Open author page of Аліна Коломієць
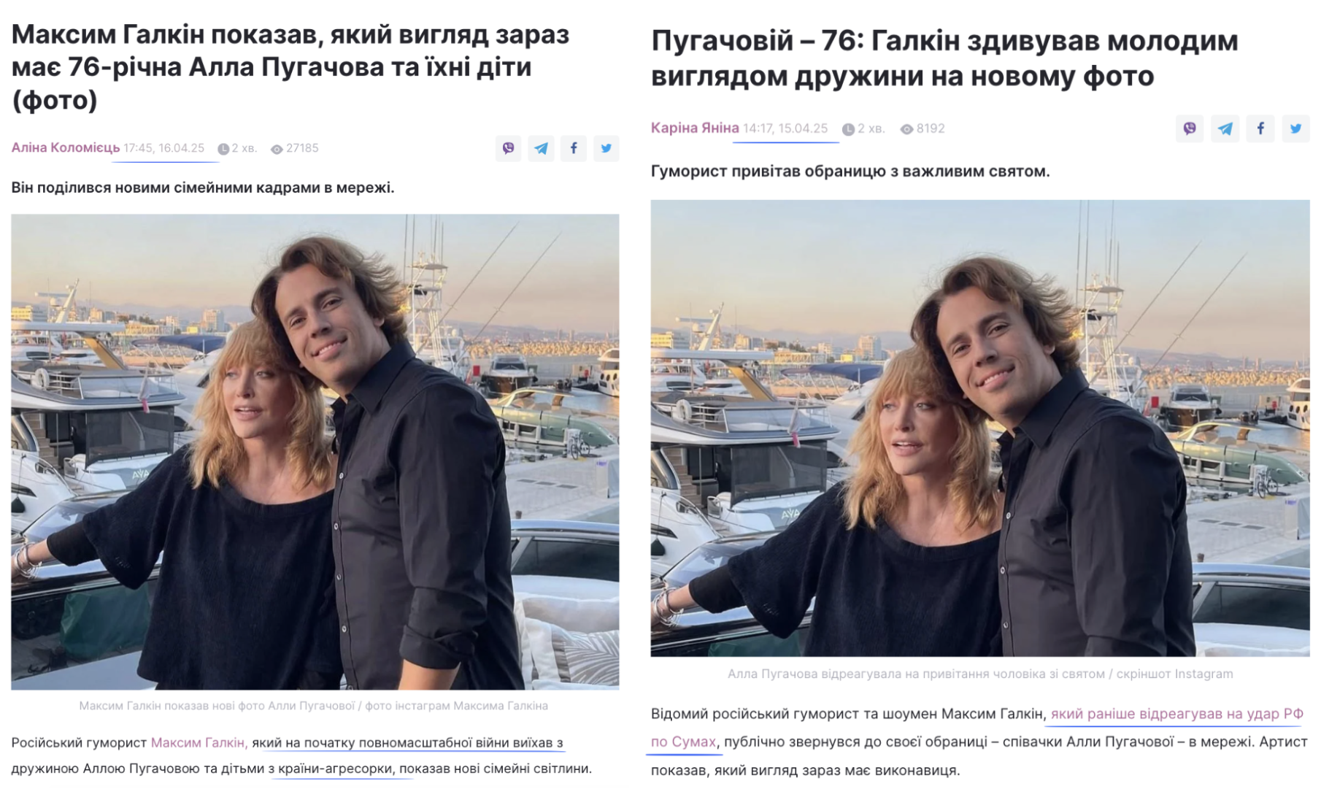1321x797 pixels. click(x=66, y=147)
